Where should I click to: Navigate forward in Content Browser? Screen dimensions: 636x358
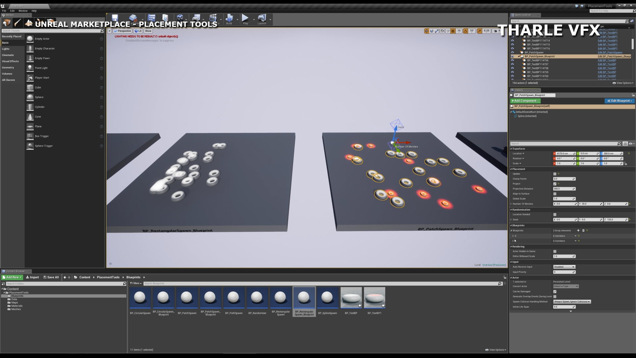point(69,277)
